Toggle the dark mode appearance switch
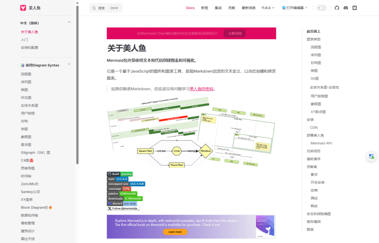The height and width of the screenshot is (243, 379). click(x=321, y=8)
